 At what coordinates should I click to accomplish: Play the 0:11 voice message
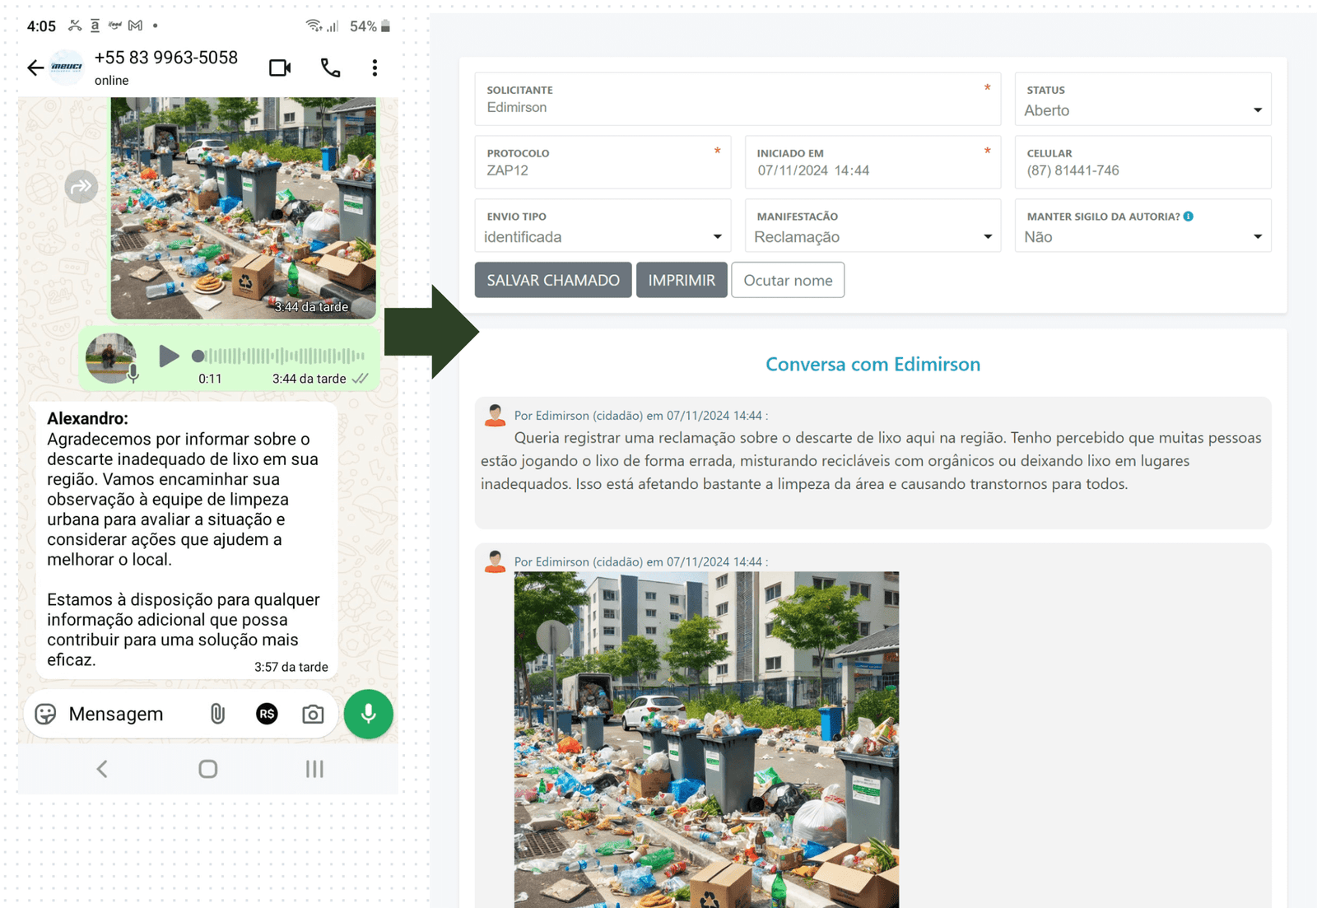point(169,356)
